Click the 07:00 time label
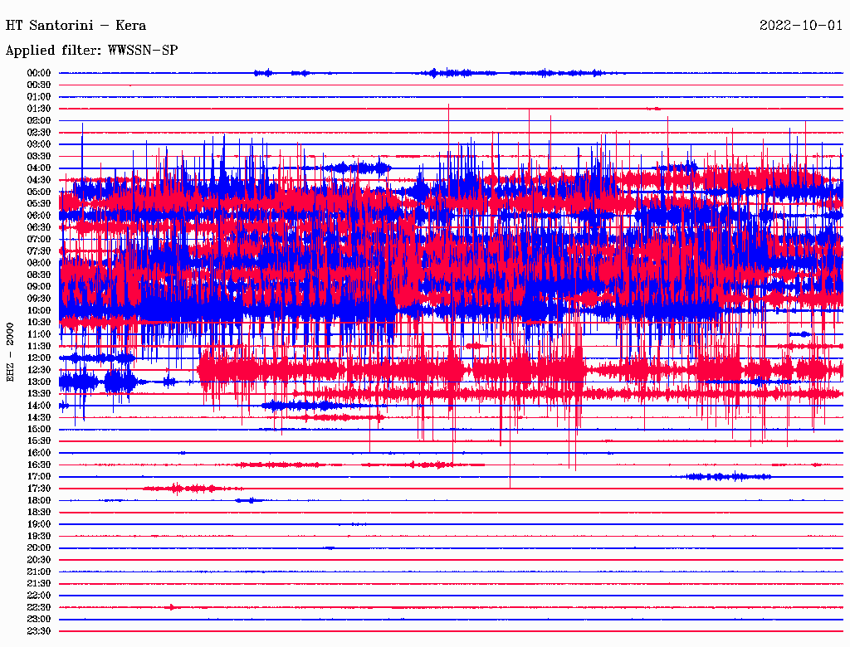850x647 pixels. click(x=39, y=239)
